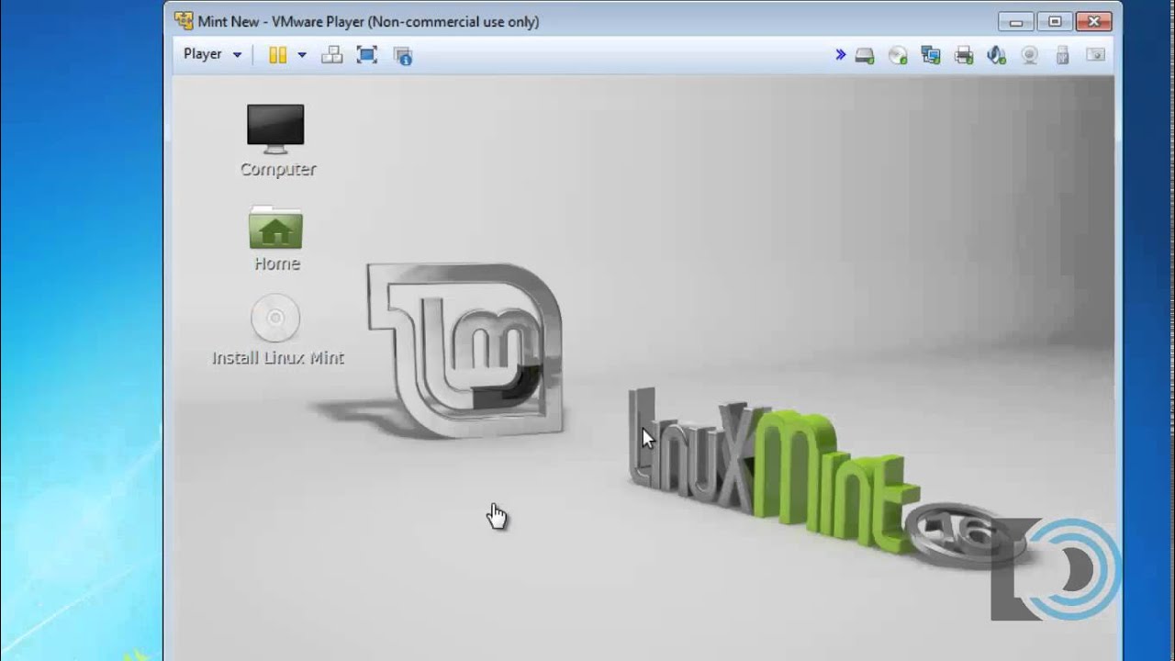
Task: Enter full screen mode
Action: [367, 55]
